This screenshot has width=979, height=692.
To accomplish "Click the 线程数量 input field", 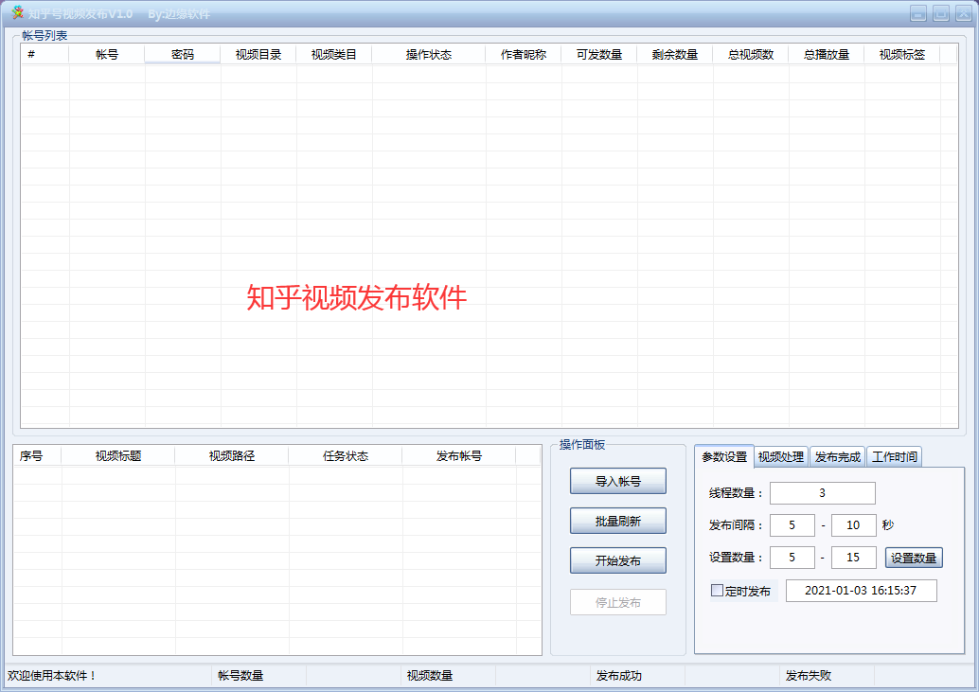I will [822, 493].
